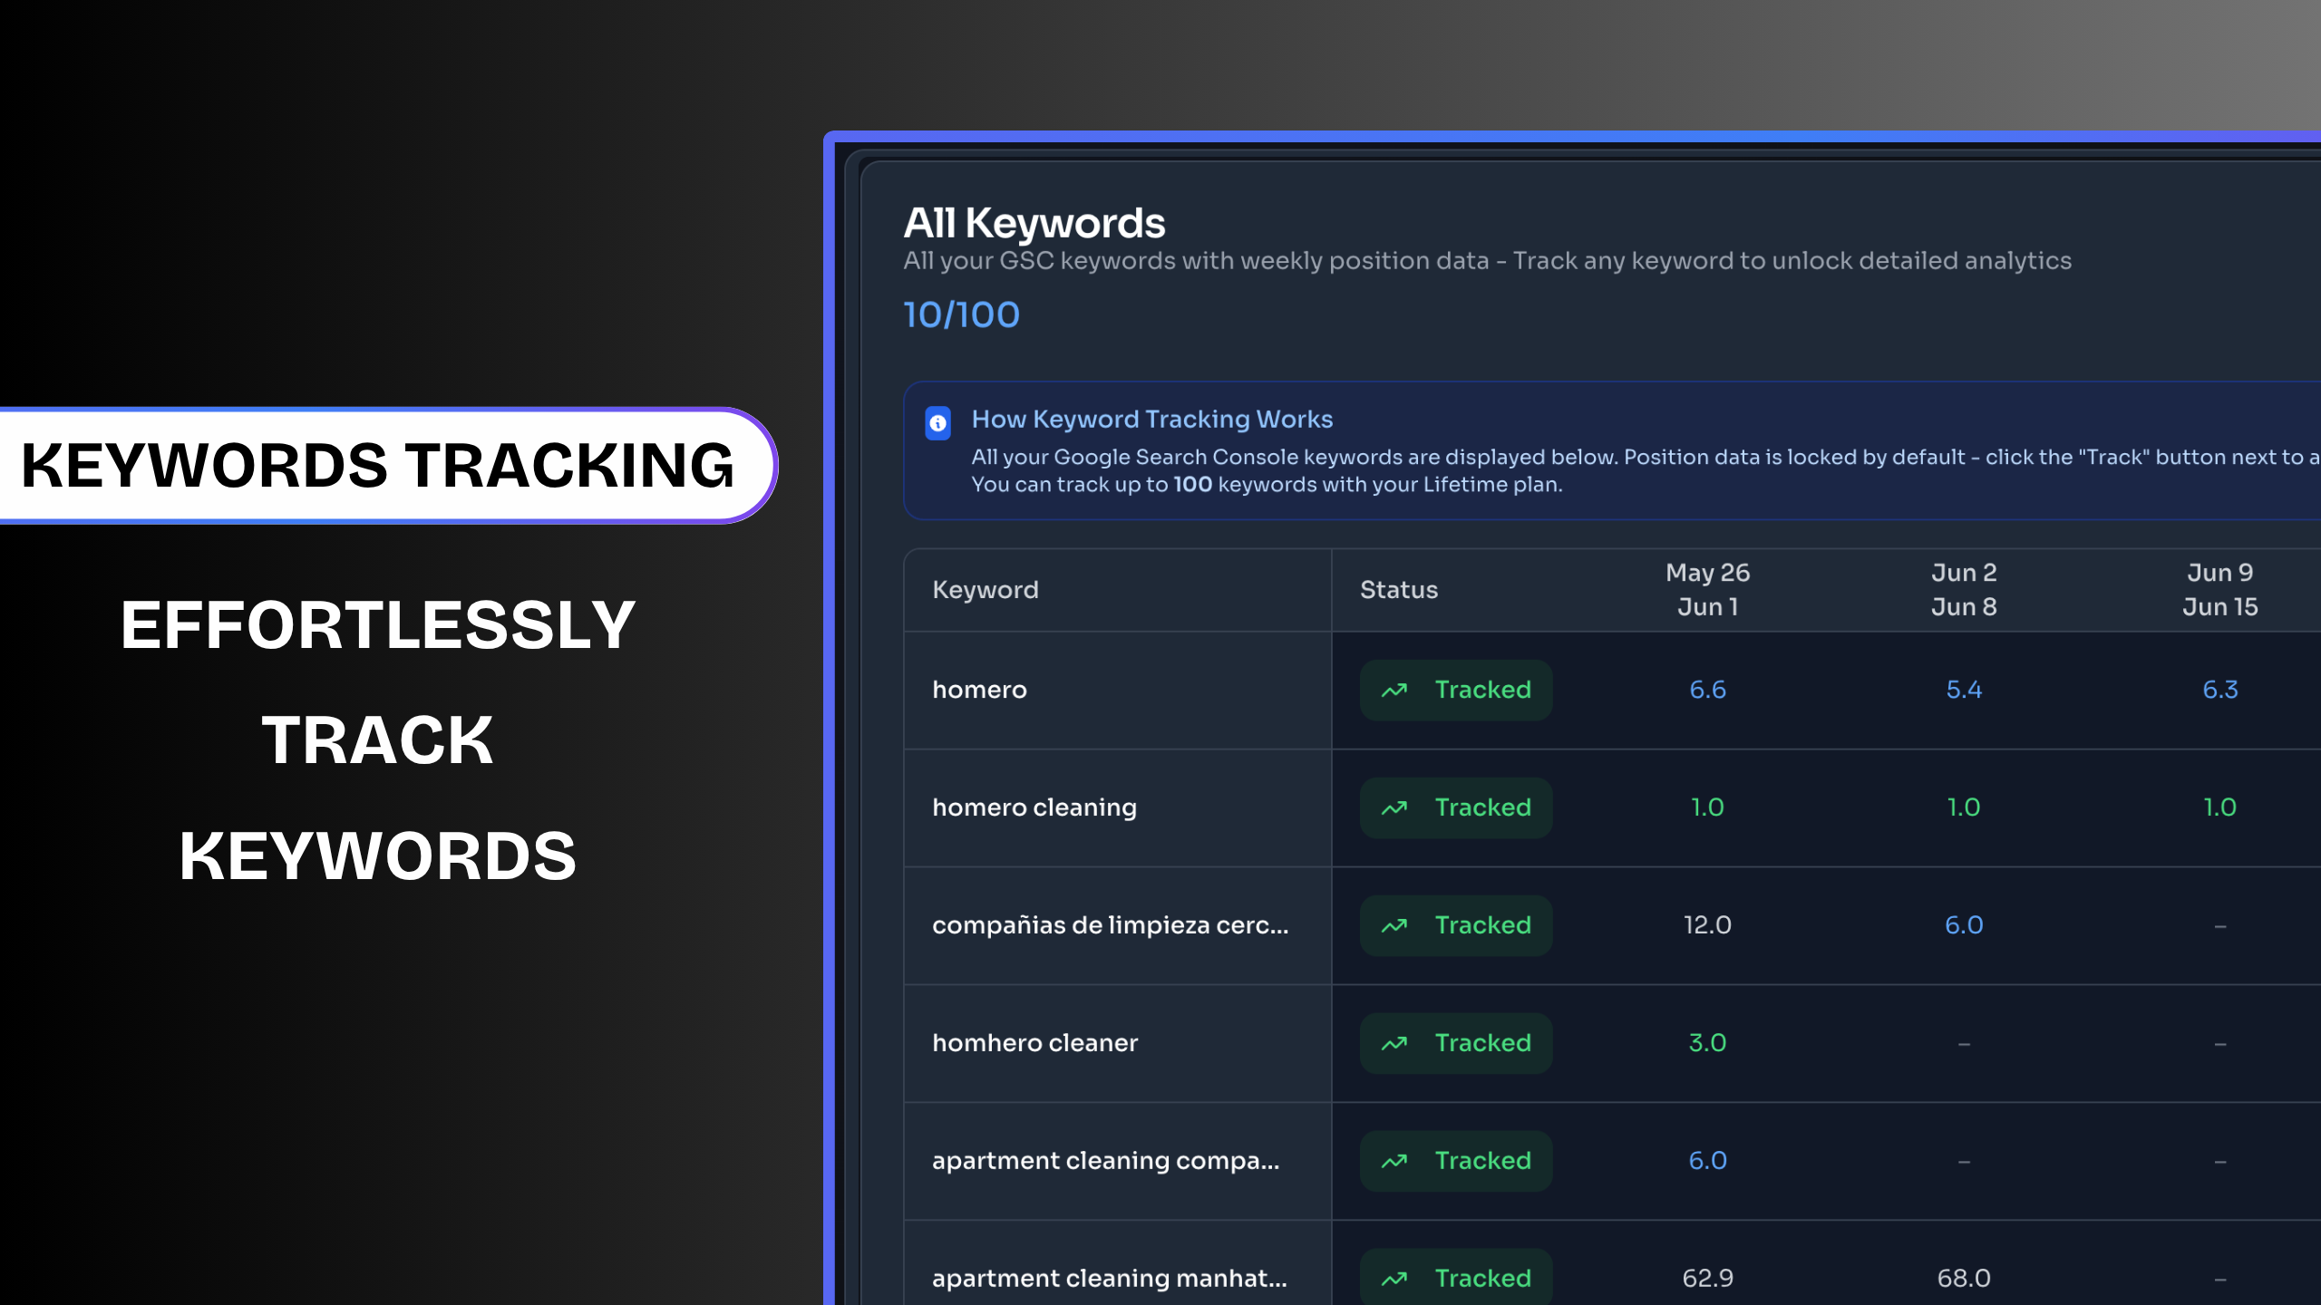The width and height of the screenshot is (2321, 1305).
Task: Click the trend icon in homero cleaning's Tracked badge
Action: pyautogui.click(x=1394, y=808)
